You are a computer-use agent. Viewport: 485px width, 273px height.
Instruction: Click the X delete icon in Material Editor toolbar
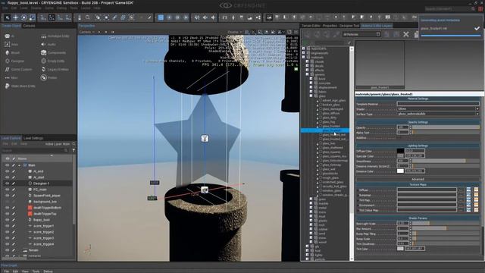[x=406, y=34]
